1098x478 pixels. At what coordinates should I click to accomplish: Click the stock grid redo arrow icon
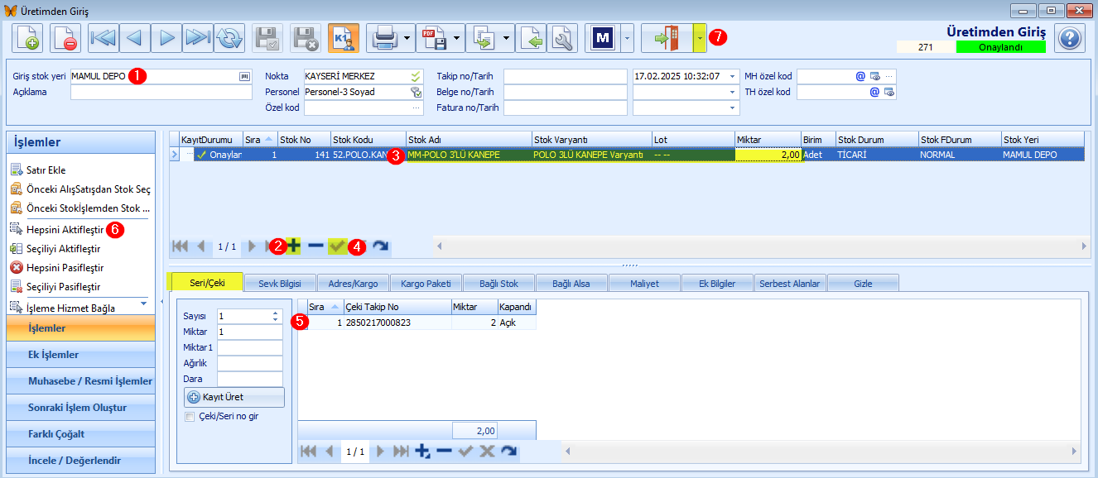tap(380, 246)
